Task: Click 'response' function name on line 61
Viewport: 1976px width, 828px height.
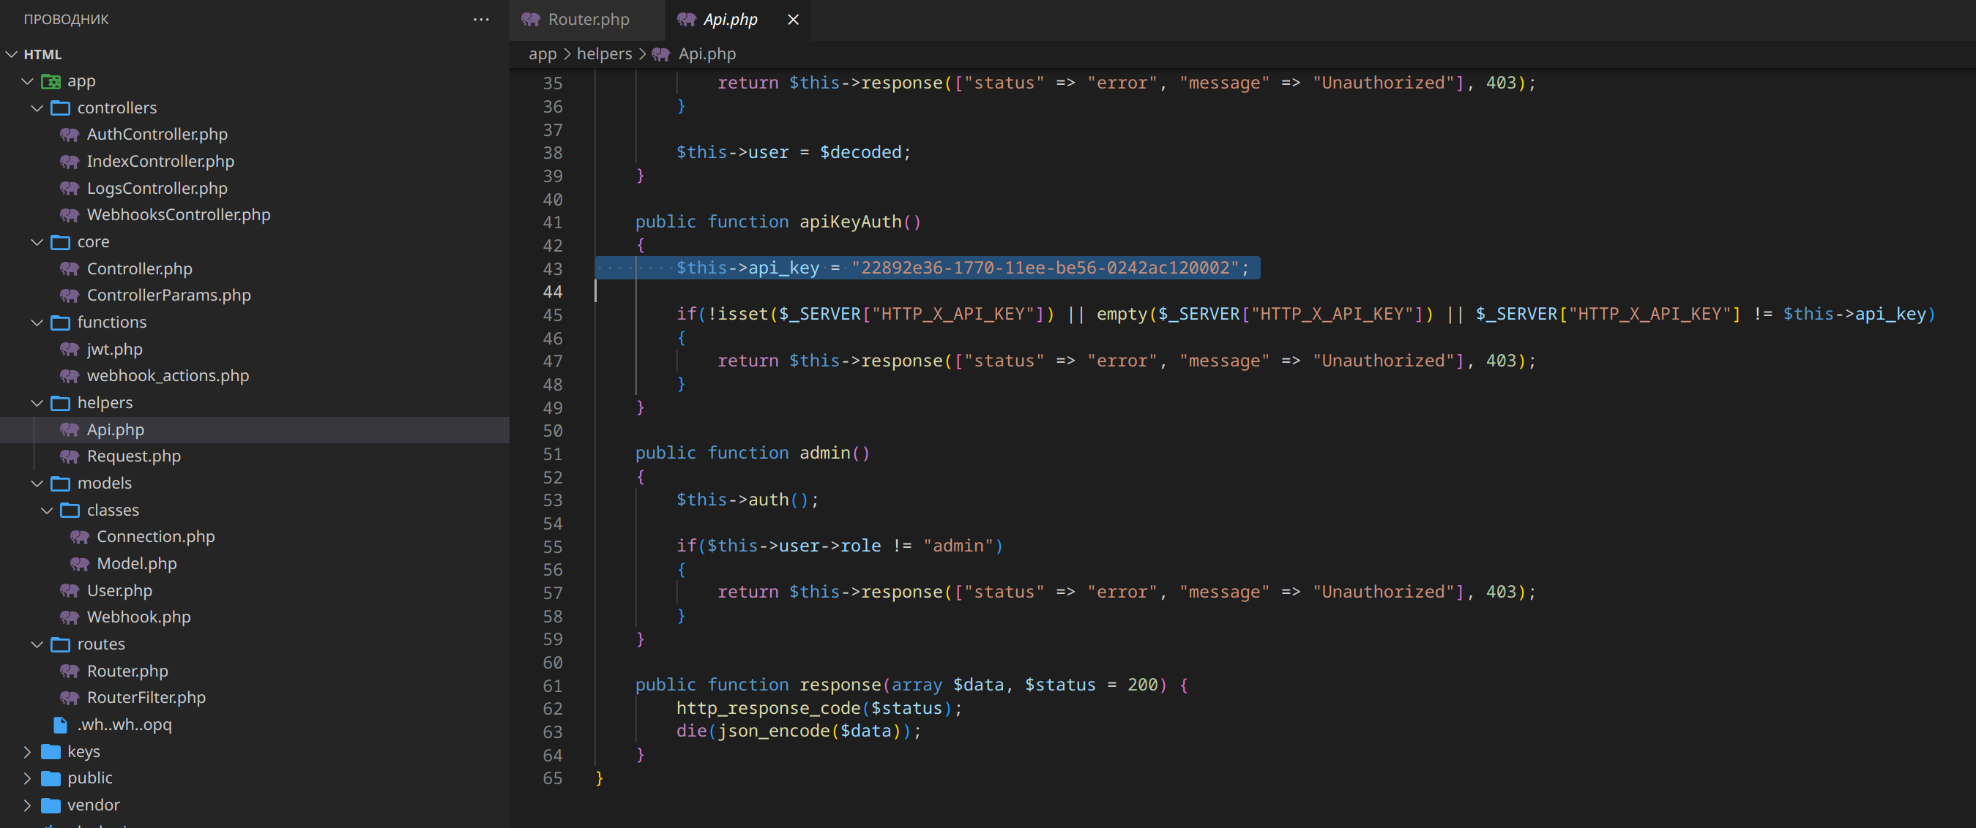Action: pyautogui.click(x=840, y=685)
